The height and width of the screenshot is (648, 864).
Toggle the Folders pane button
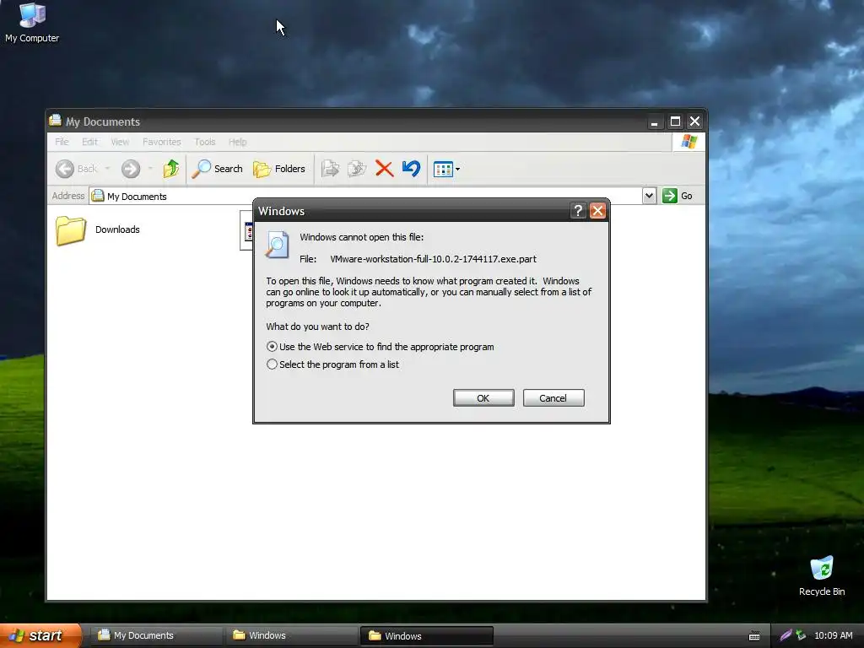278,169
